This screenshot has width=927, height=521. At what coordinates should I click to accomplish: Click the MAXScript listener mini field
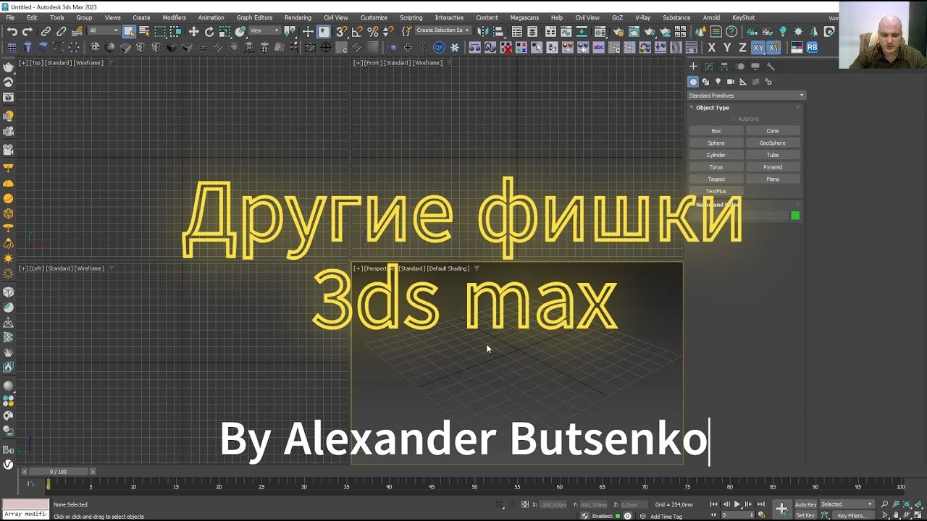(x=25, y=514)
